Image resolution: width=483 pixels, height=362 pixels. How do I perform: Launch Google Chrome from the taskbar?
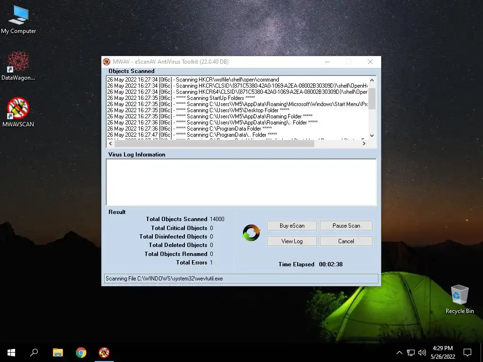[81, 353]
